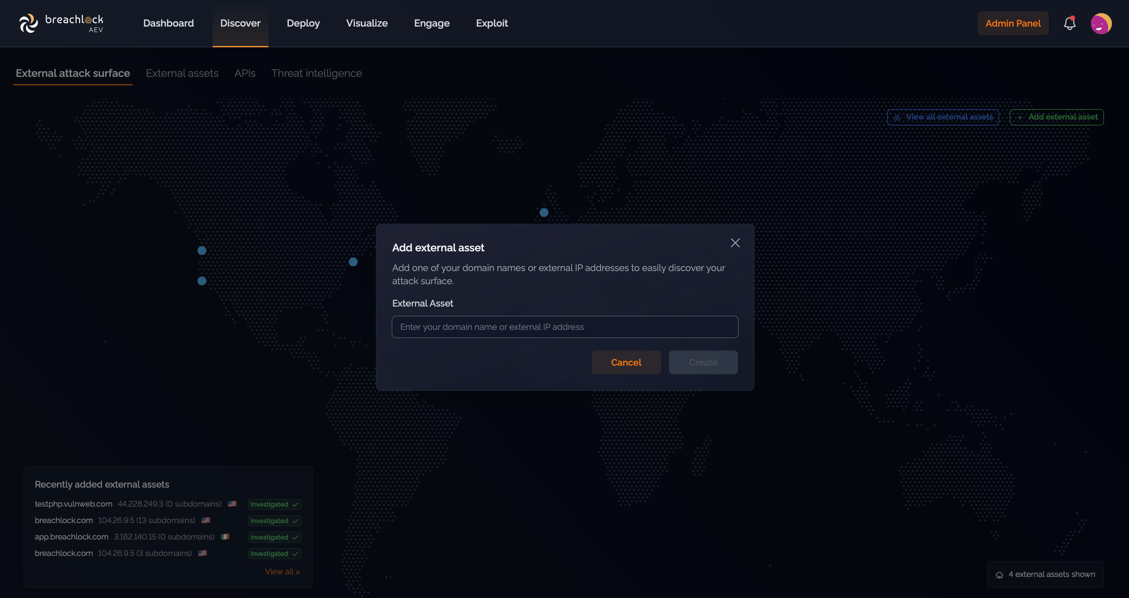Click the Create button

click(703, 362)
